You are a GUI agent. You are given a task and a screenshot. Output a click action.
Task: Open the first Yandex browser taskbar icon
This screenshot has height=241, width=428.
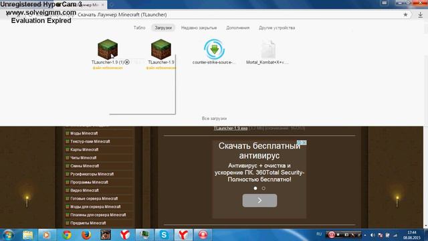pos(125,235)
